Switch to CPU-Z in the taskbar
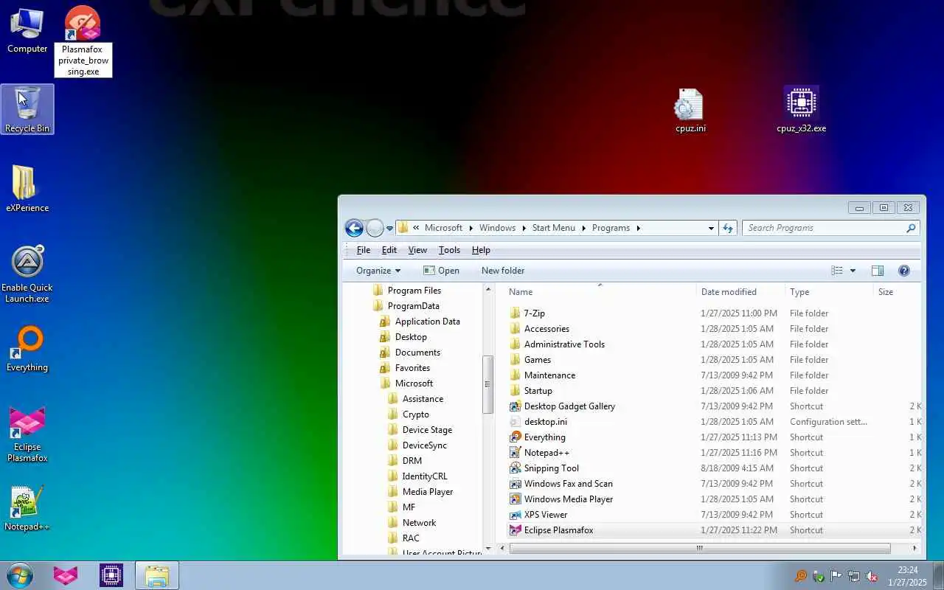The width and height of the screenshot is (944, 590). (x=111, y=575)
